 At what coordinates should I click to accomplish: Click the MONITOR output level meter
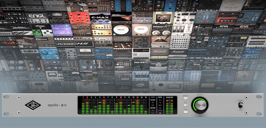coord(170,106)
